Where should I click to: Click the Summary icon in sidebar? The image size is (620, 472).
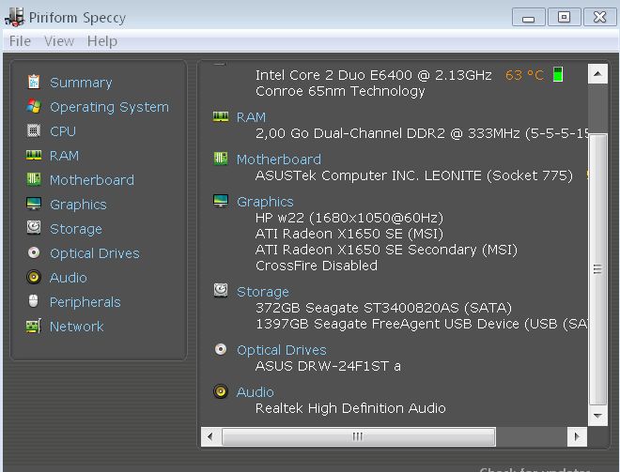click(34, 82)
